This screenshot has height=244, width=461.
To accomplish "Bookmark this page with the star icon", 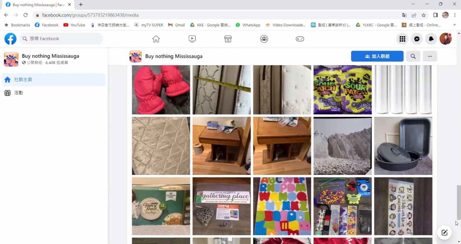I will (x=424, y=15).
